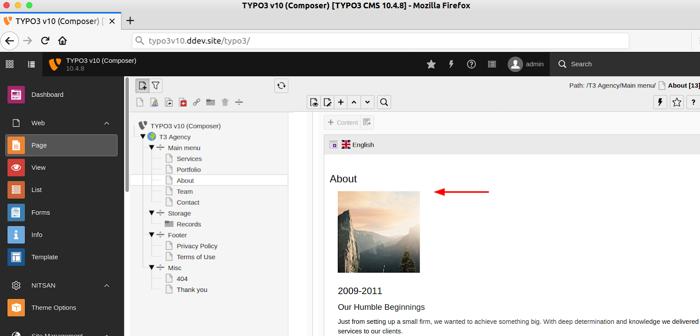Open the View module
Image resolution: width=700 pixels, height=336 pixels.
(62, 167)
